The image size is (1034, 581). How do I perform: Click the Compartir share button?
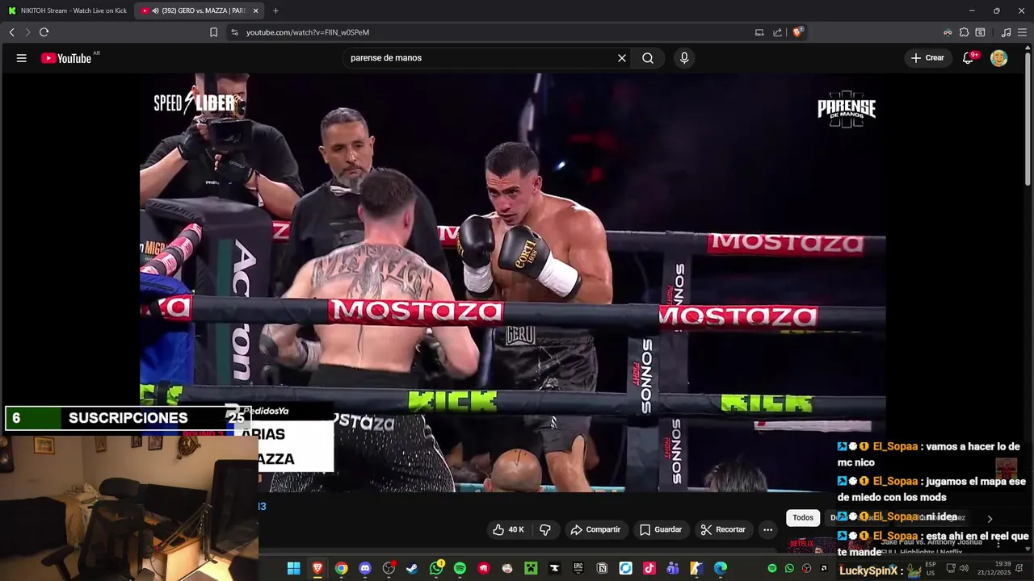pos(595,529)
